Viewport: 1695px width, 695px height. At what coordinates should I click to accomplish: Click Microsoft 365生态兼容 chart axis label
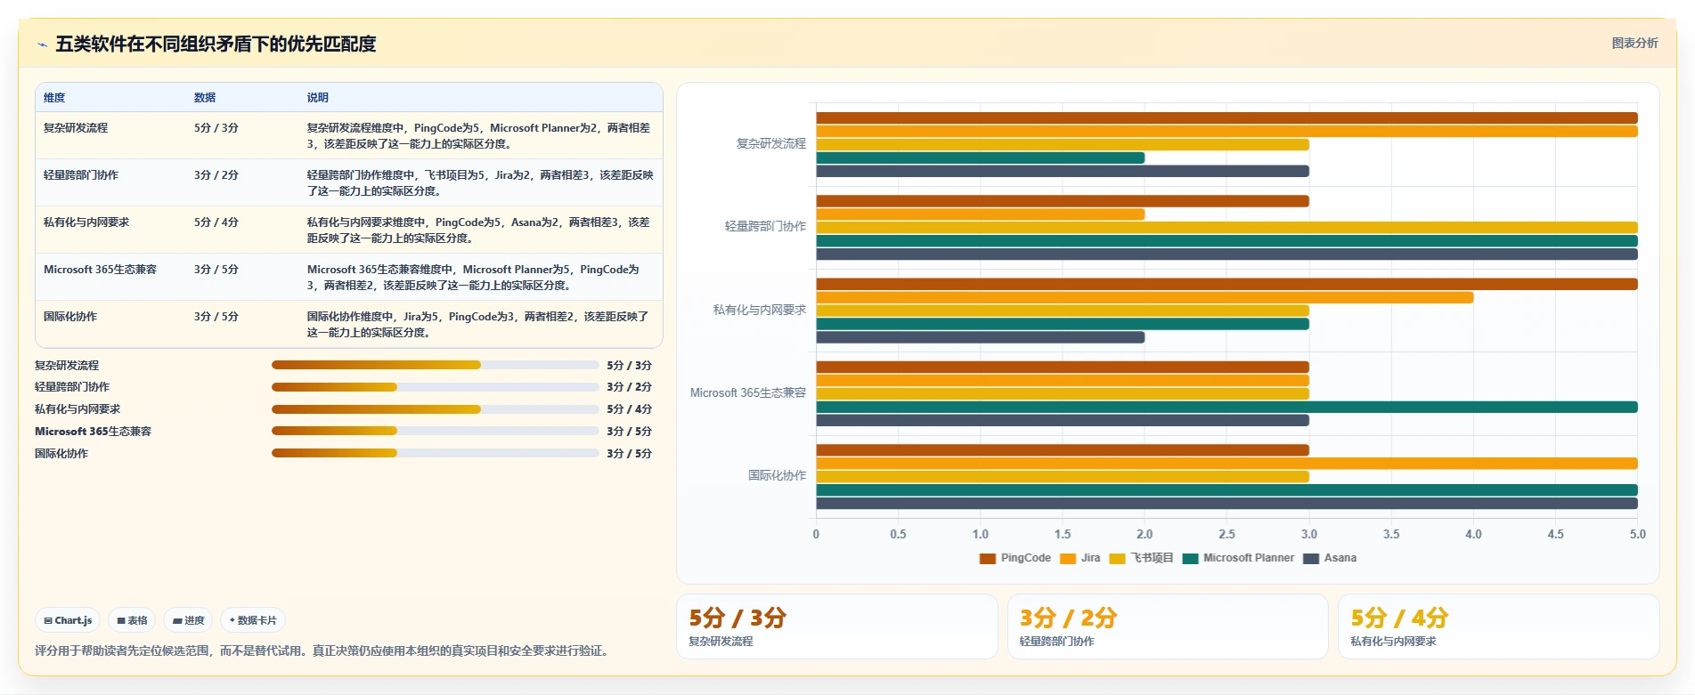748,392
